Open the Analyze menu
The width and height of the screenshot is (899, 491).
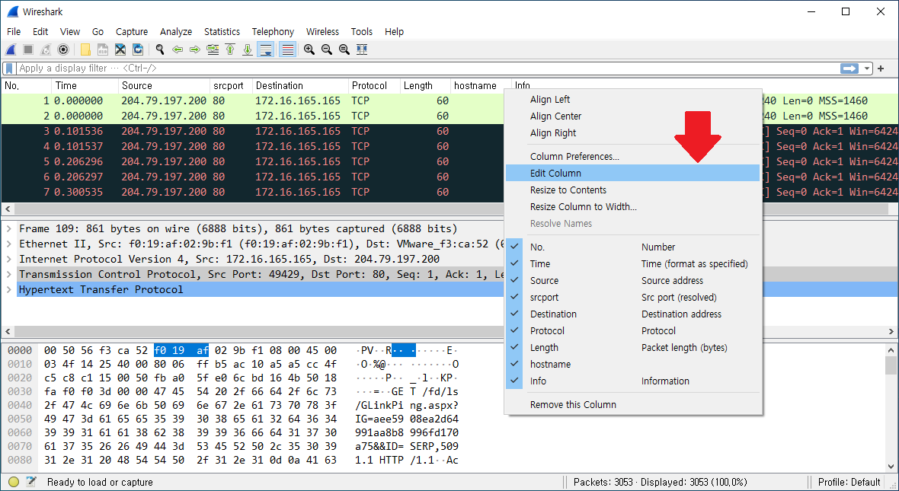pos(175,31)
